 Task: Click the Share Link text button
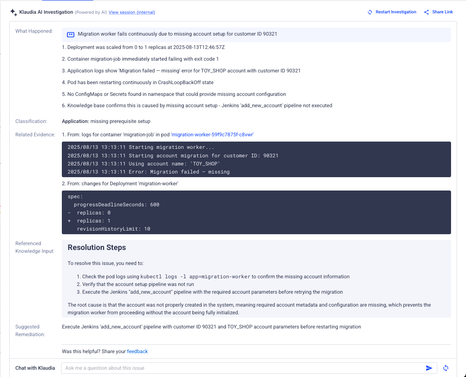pos(443,12)
